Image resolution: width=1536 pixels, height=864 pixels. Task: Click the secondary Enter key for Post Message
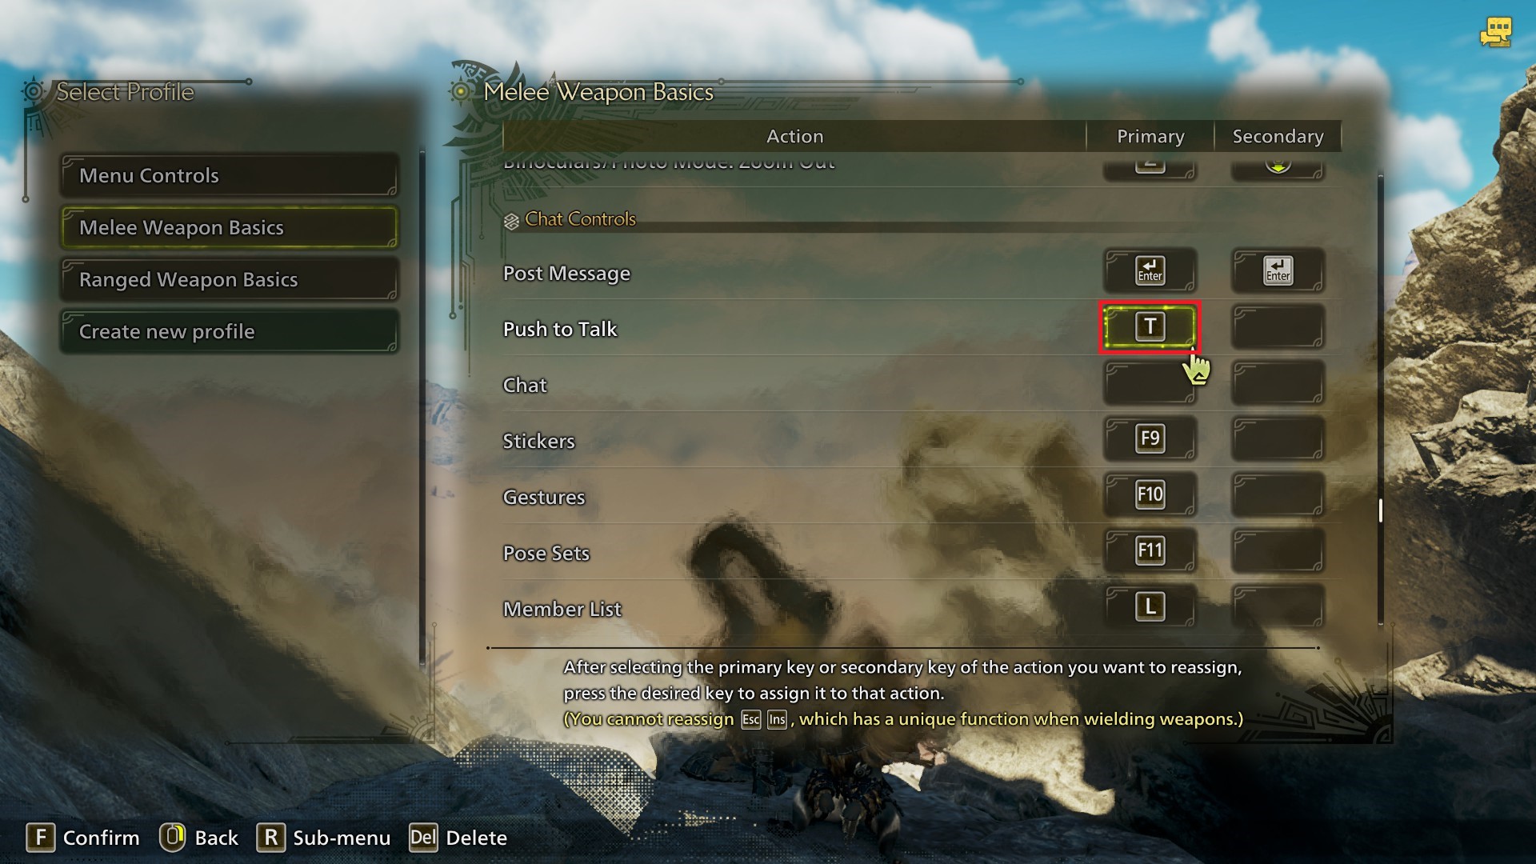coord(1278,270)
